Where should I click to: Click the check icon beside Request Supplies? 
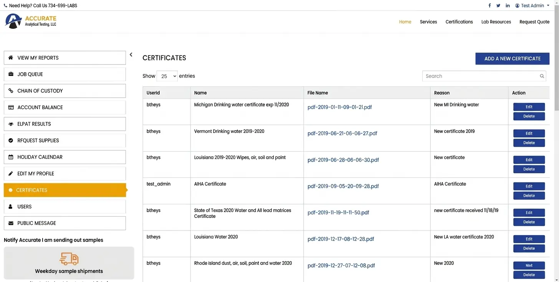tap(11, 140)
